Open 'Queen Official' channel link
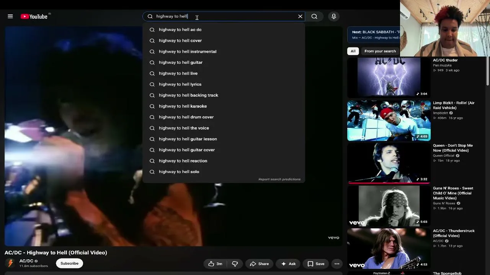This screenshot has height=275, width=490. click(444, 156)
